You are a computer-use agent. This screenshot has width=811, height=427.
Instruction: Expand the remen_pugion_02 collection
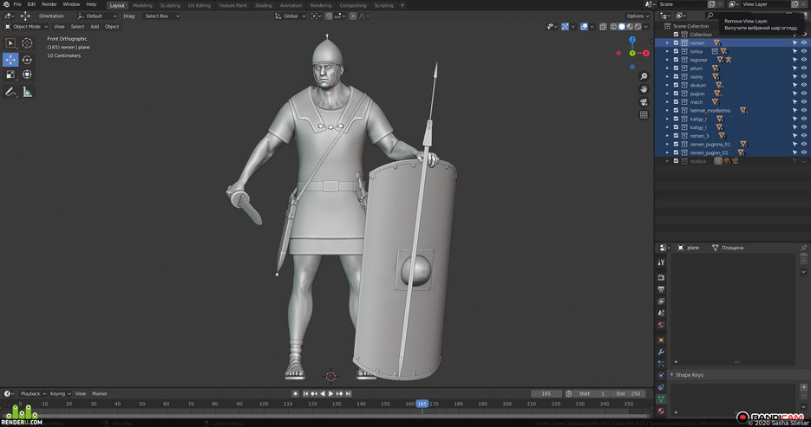pyautogui.click(x=667, y=152)
